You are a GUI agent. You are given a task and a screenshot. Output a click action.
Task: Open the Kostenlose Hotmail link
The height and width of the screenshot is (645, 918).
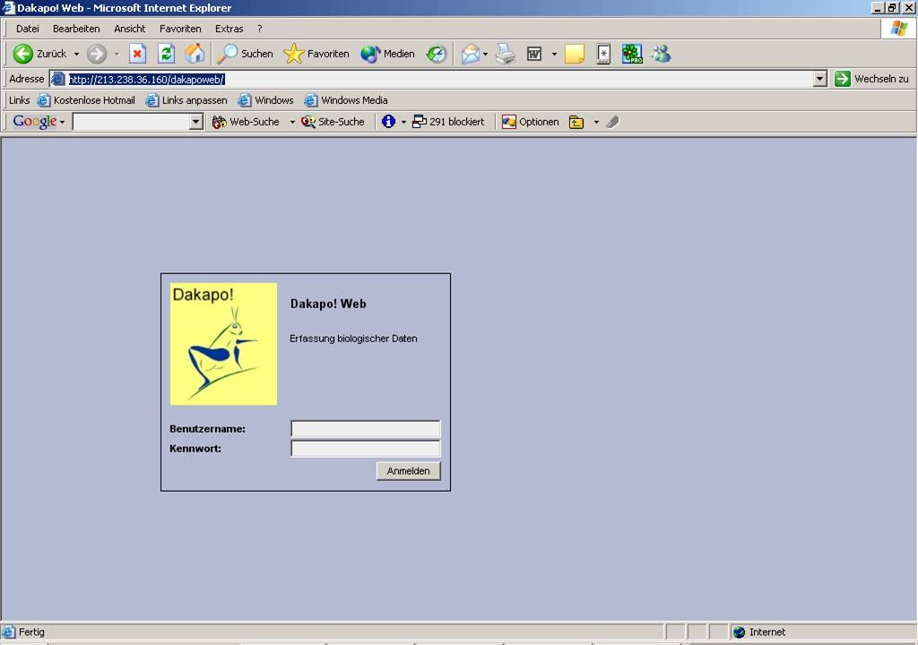[x=87, y=100]
